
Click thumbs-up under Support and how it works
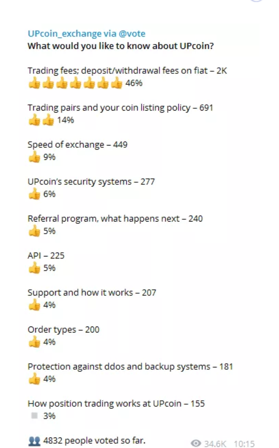(34, 305)
